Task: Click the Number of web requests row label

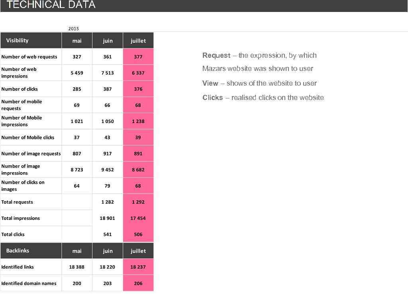Action: click(x=29, y=57)
